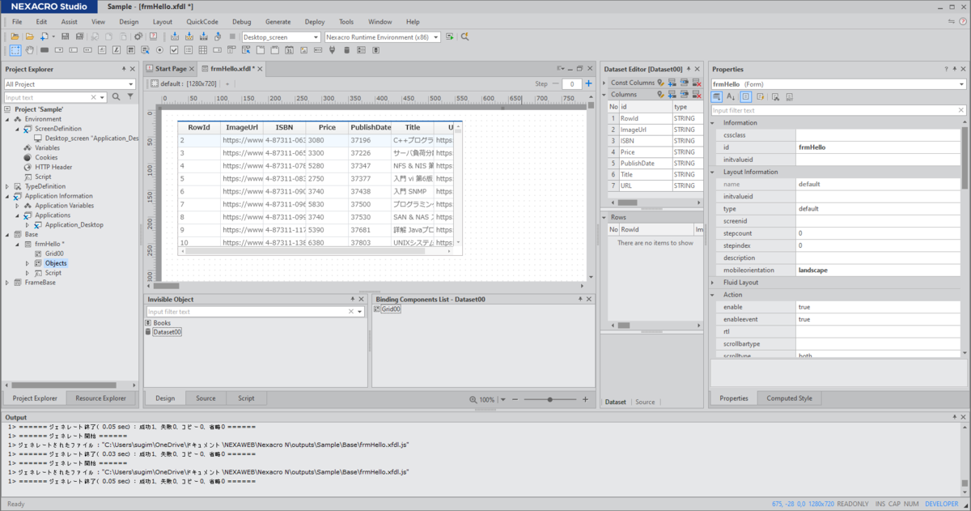The image size is (971, 511).
Task: Open the Generate menu
Action: click(278, 22)
